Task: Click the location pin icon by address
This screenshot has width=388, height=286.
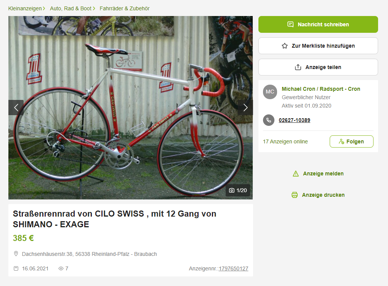Action: [x=16, y=254]
